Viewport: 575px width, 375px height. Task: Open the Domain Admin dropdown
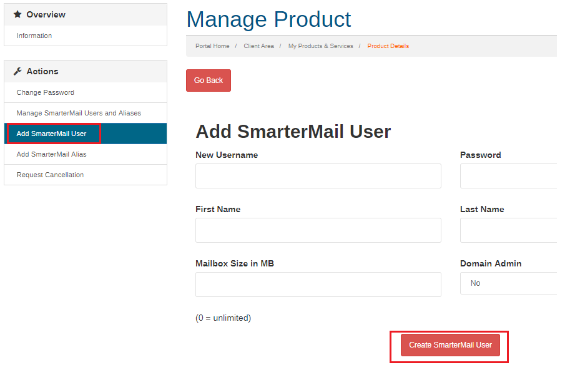click(508, 283)
